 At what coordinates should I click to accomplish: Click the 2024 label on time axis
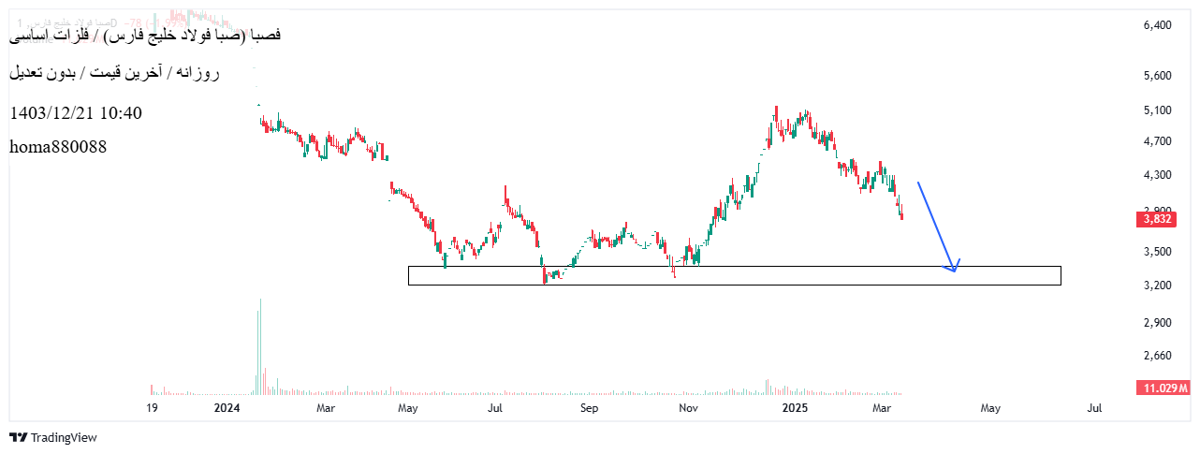(x=227, y=408)
